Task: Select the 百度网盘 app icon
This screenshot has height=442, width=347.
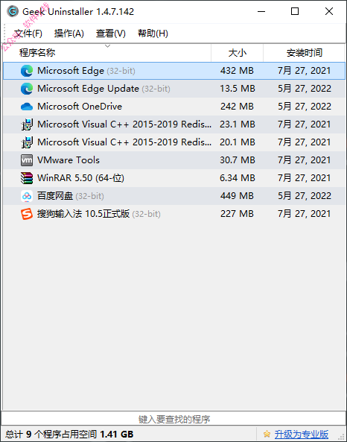Action: pyautogui.click(x=27, y=196)
